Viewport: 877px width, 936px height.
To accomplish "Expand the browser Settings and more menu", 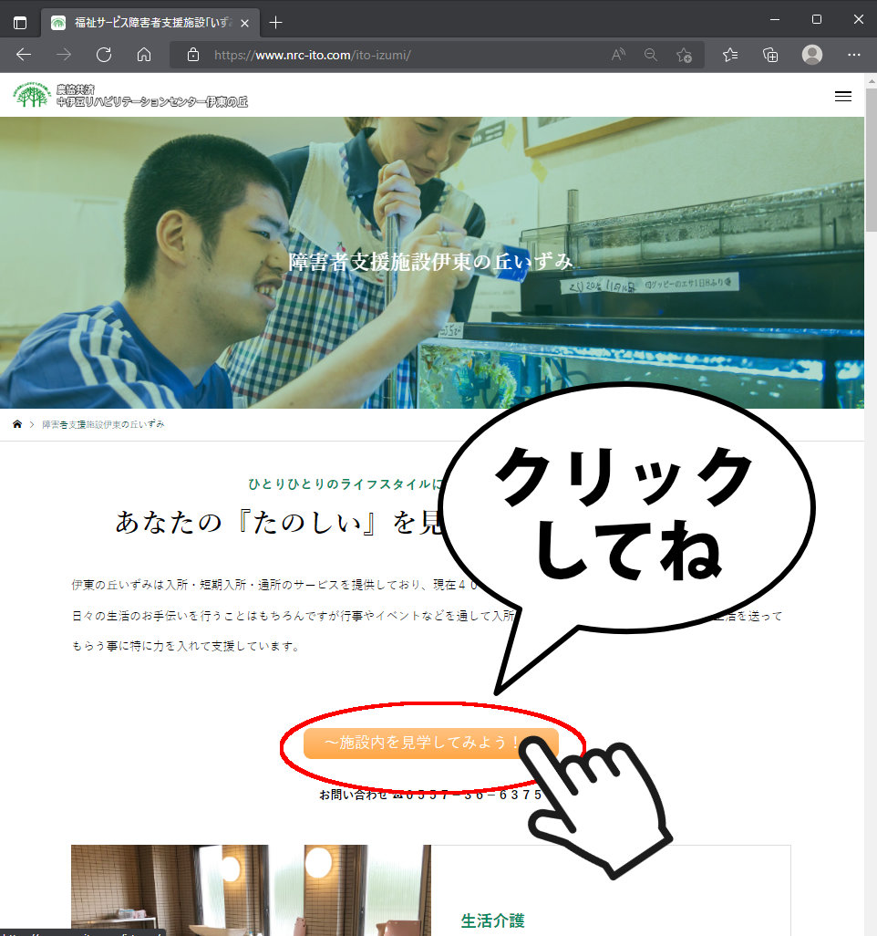I will pyautogui.click(x=853, y=55).
